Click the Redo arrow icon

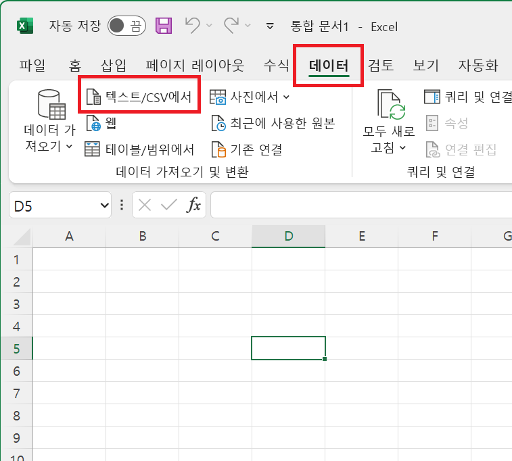click(231, 26)
